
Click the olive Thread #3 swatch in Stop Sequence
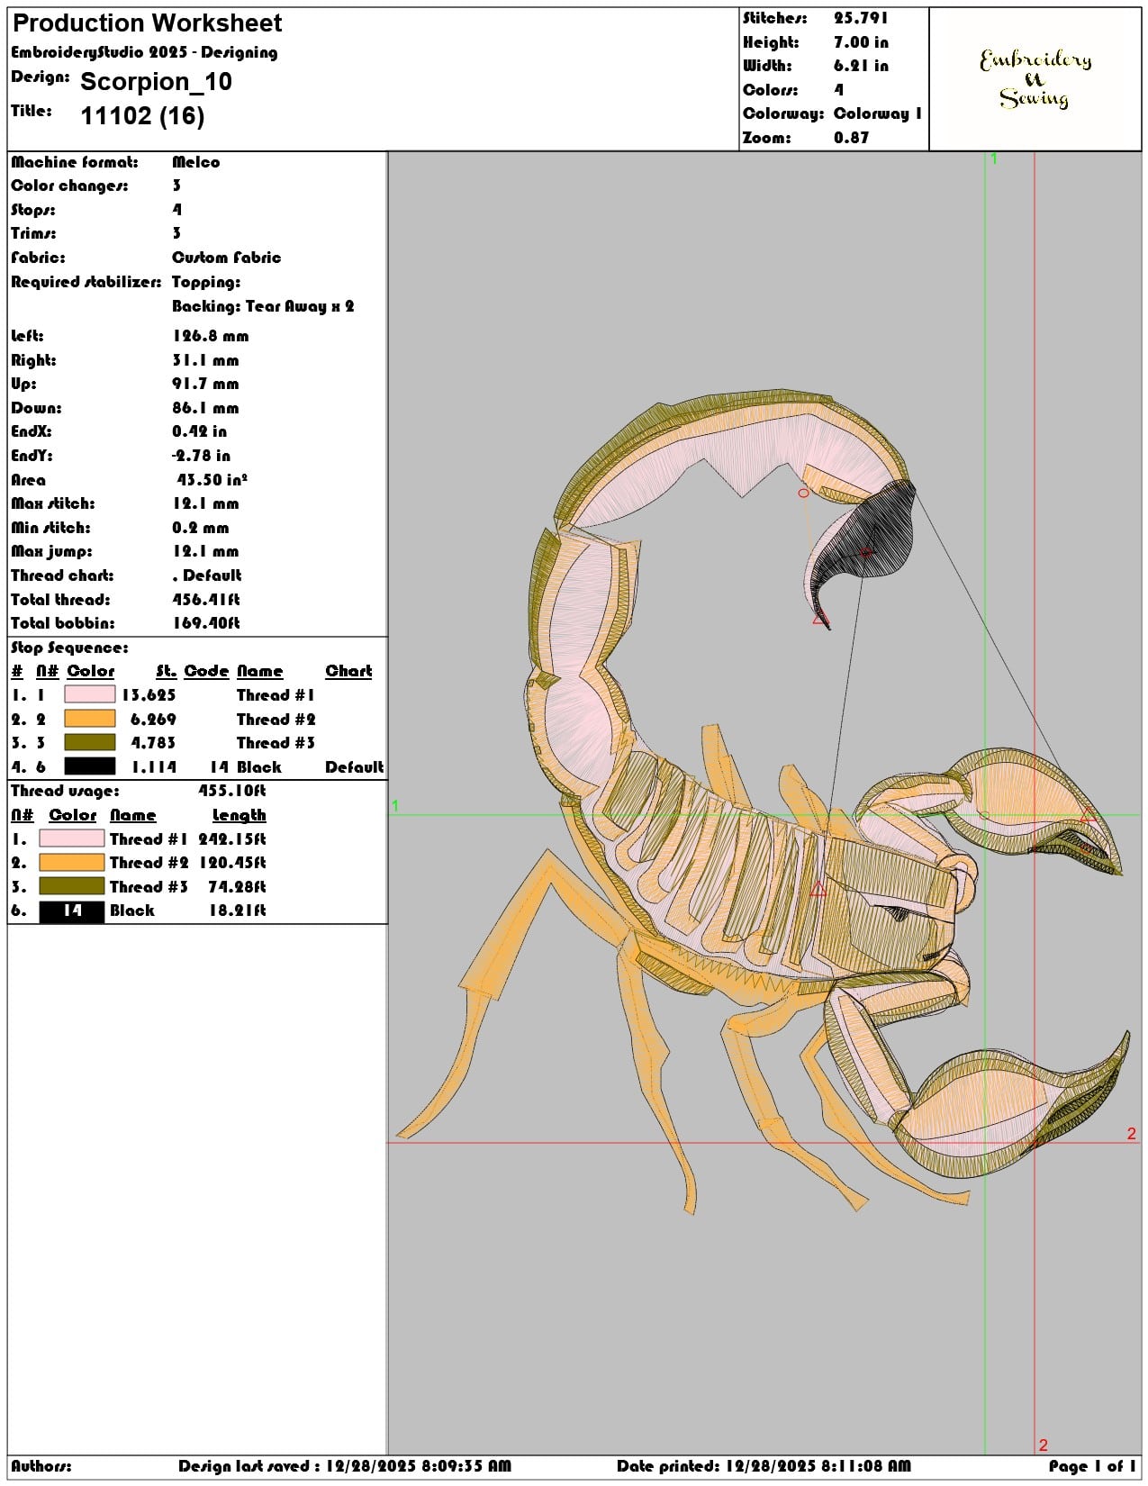pyautogui.click(x=90, y=742)
